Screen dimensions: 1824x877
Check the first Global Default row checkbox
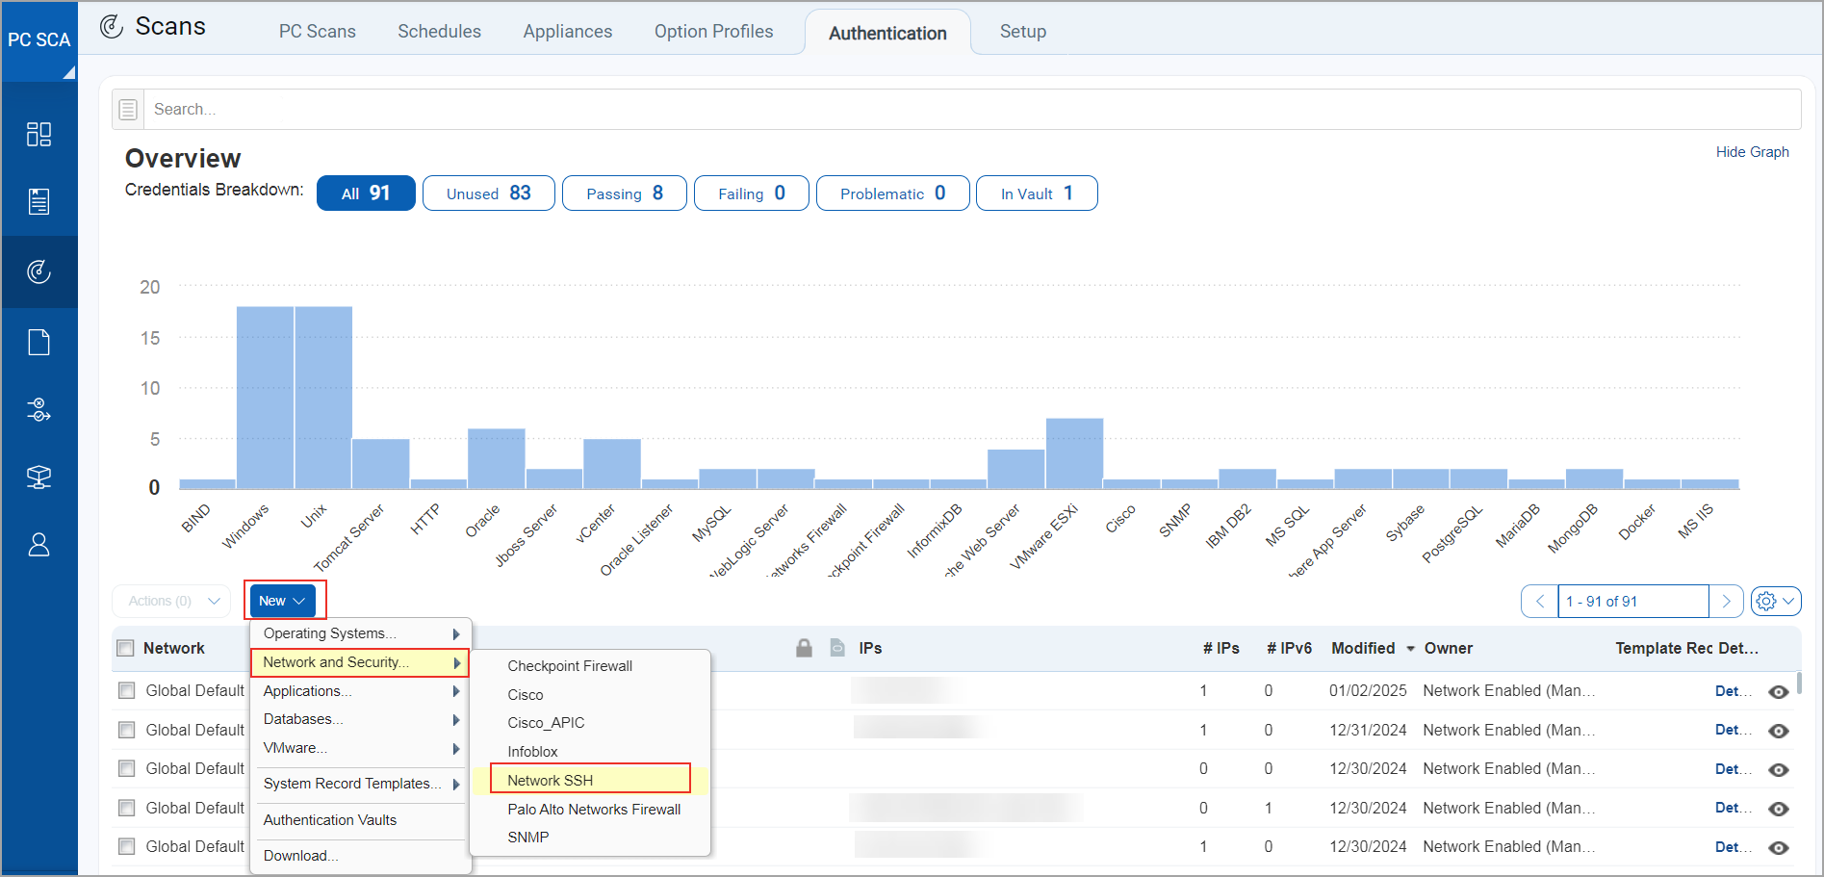[x=126, y=690]
